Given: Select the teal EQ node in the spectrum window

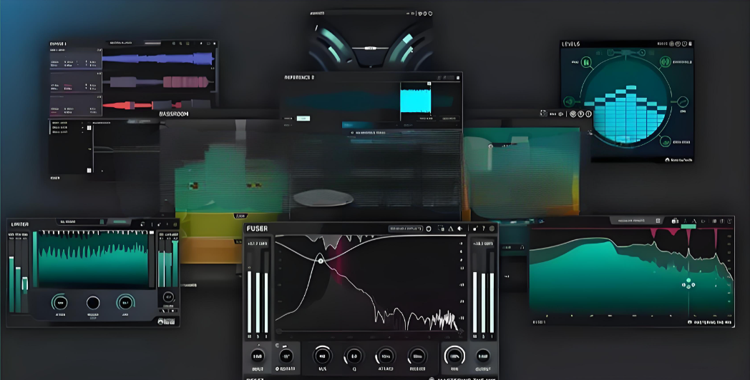Looking at the screenshot, I should 688,281.
